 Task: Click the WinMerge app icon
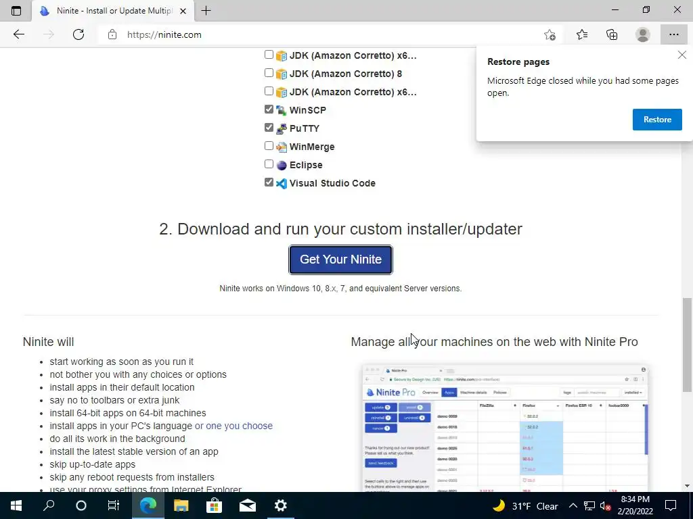click(282, 147)
